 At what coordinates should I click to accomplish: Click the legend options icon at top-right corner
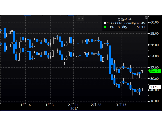(146, 17)
